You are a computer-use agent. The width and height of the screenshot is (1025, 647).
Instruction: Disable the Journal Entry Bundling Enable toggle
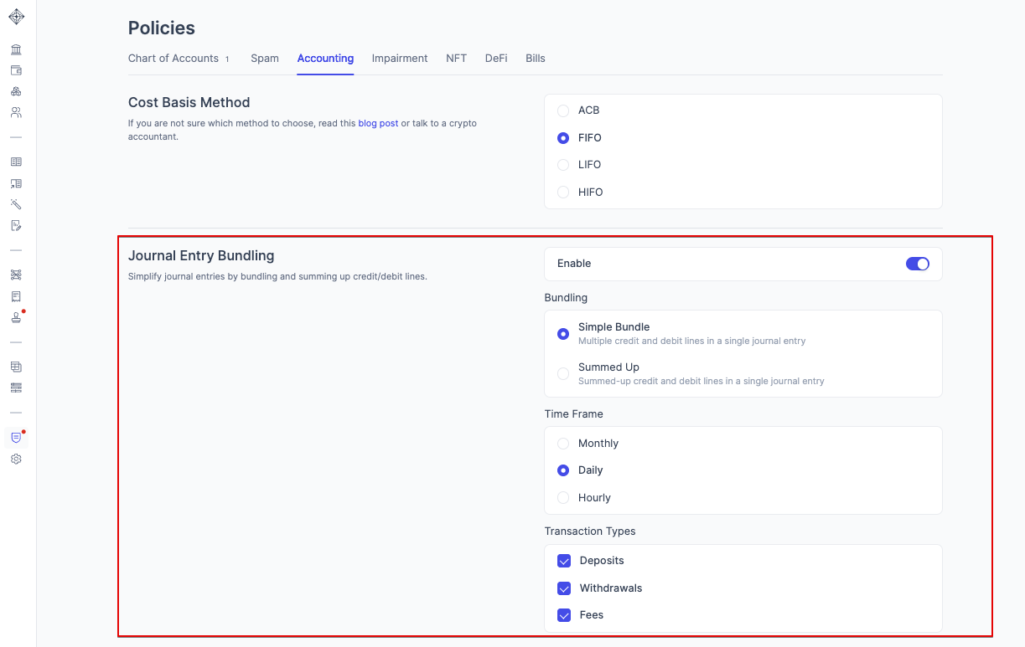tap(917, 264)
